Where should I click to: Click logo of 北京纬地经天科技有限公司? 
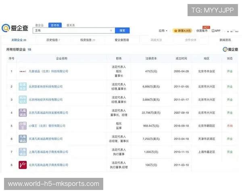coord(23,99)
